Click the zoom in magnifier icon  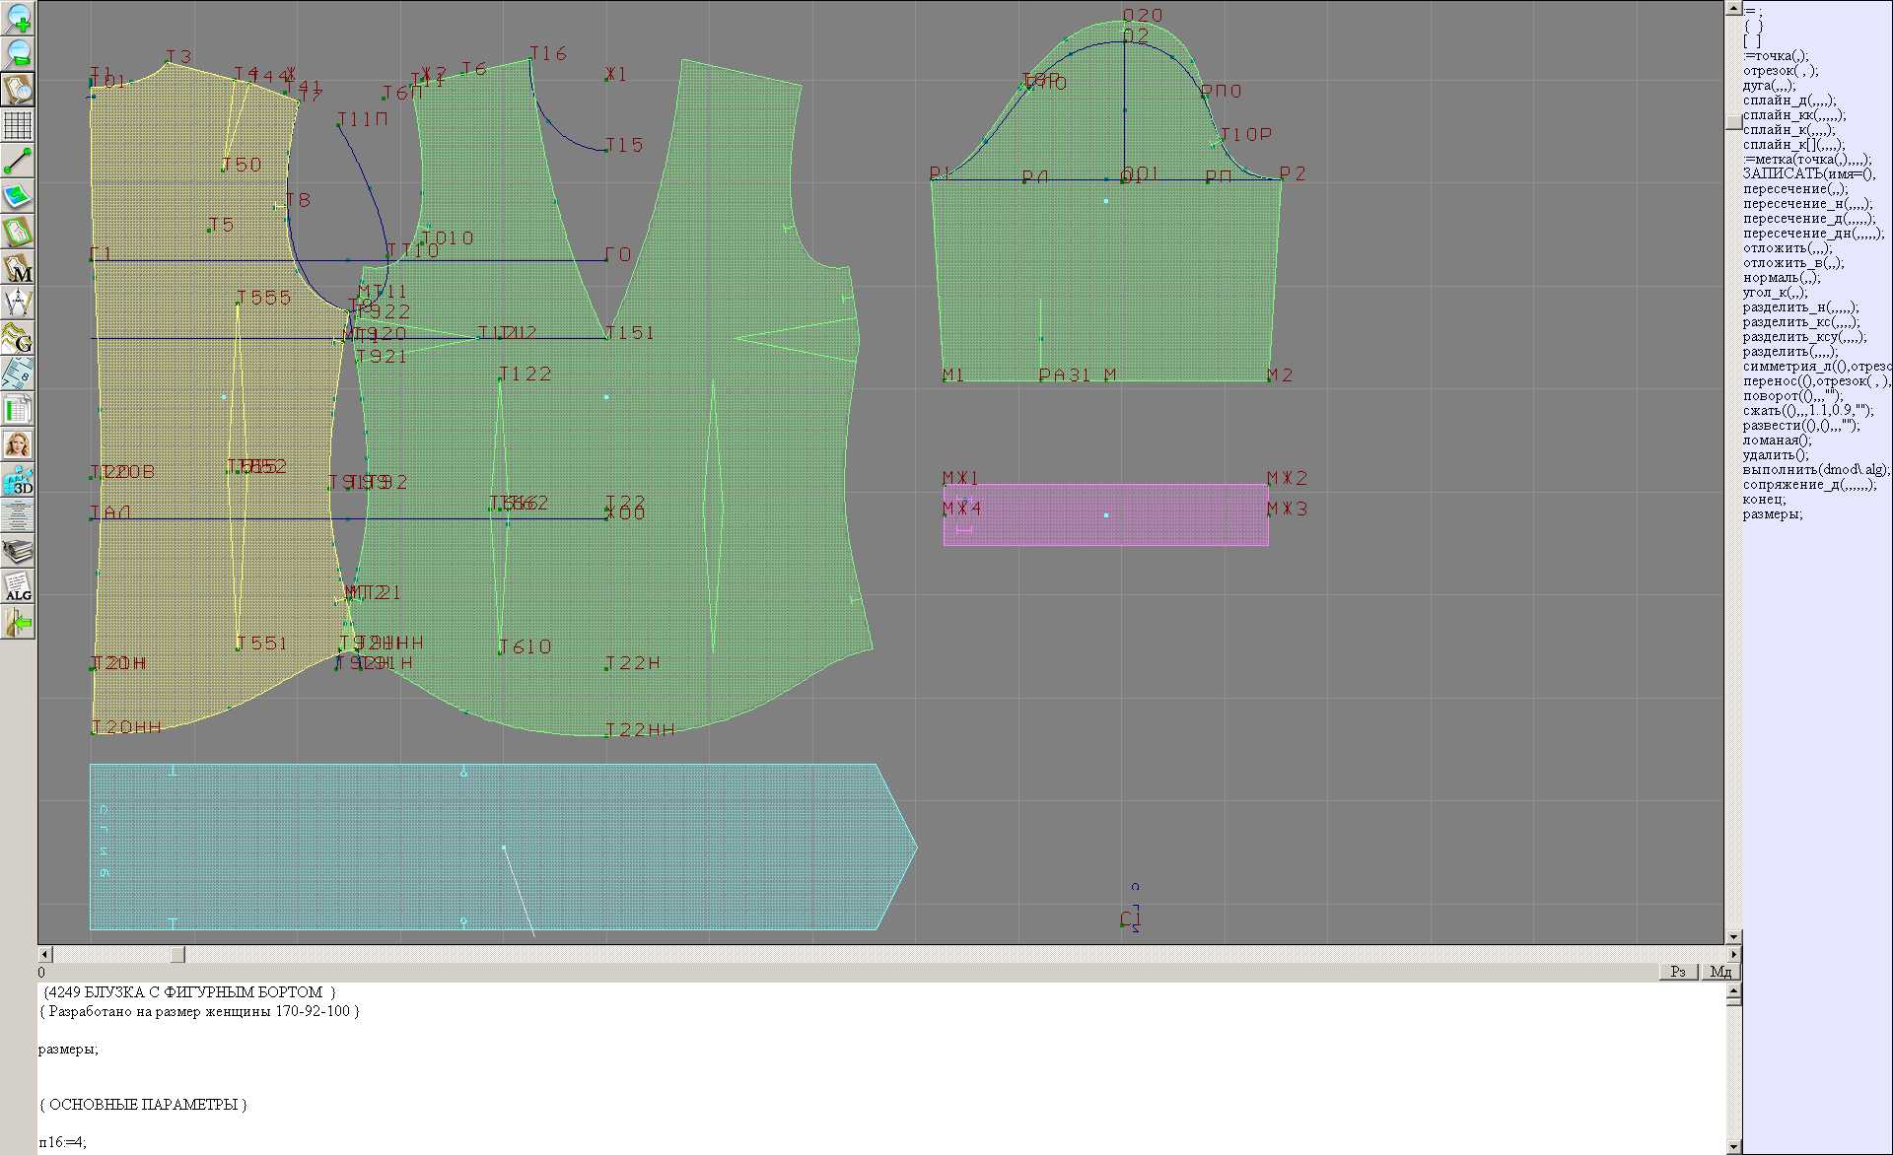pyautogui.click(x=18, y=18)
